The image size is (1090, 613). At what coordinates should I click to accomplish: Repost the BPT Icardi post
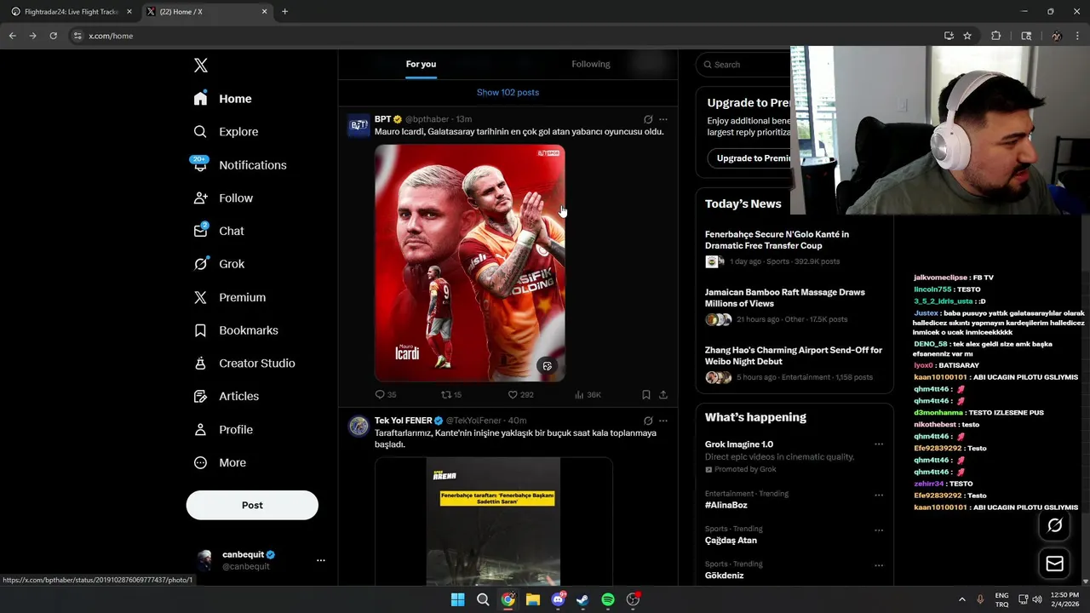[x=451, y=395]
